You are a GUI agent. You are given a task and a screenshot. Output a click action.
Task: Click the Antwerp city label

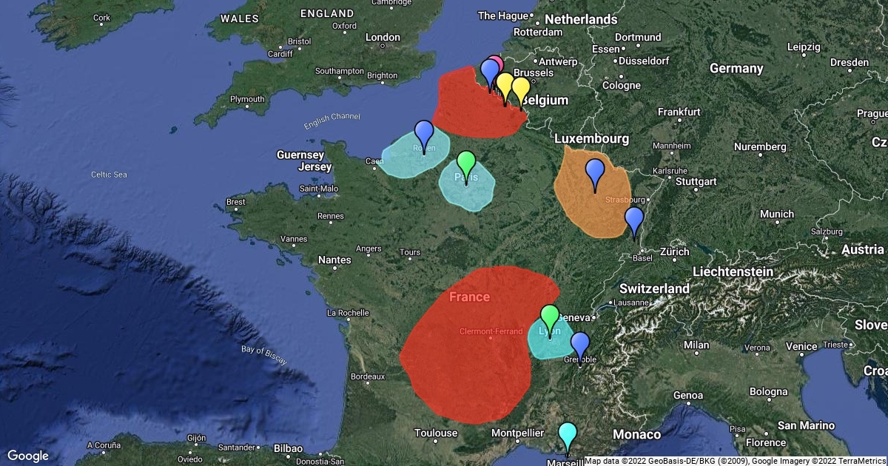558,61
